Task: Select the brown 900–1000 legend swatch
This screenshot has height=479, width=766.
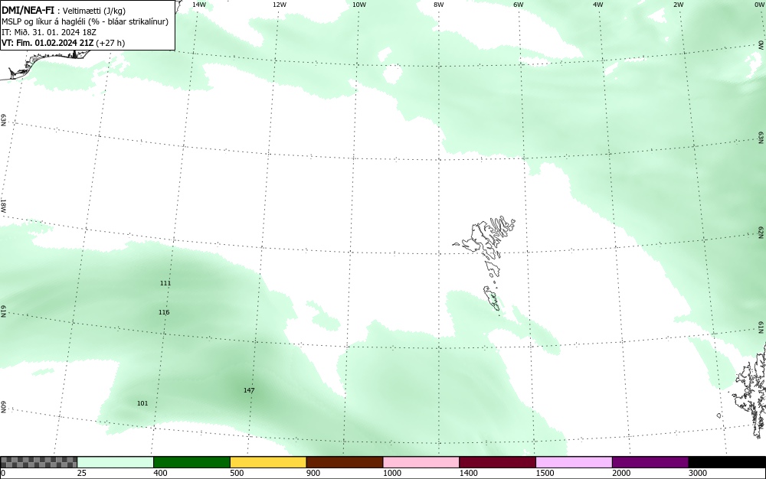Action: 345,462
